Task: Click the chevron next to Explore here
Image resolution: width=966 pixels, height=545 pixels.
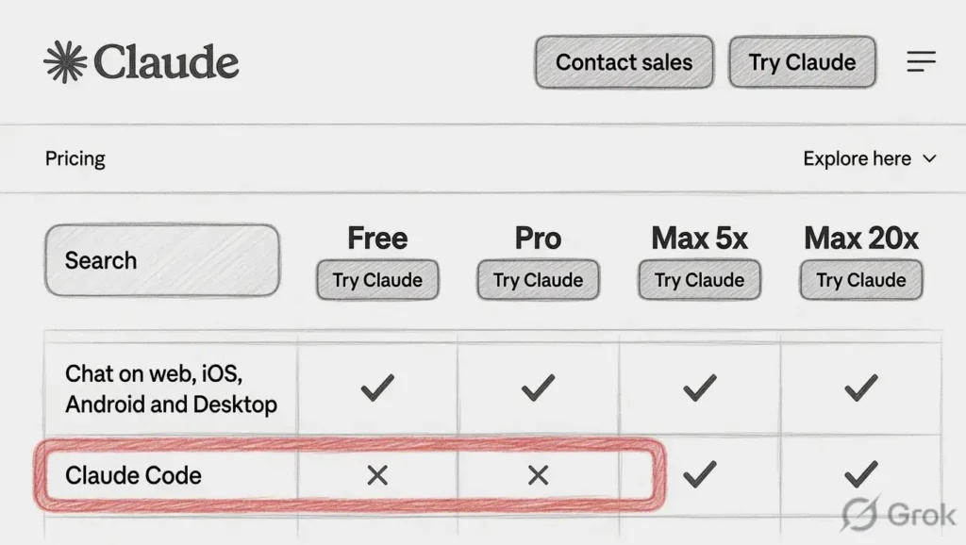Action: point(929,158)
